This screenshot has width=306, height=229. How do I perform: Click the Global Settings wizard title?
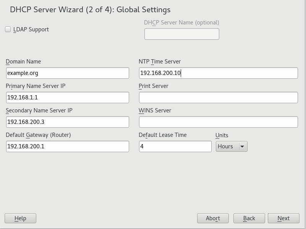tap(90, 10)
